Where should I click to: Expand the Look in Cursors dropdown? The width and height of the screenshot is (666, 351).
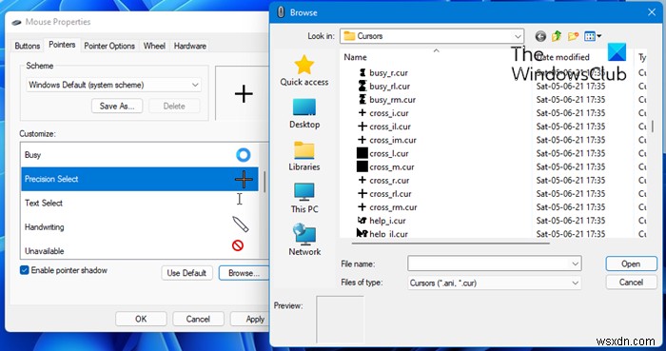click(x=518, y=36)
